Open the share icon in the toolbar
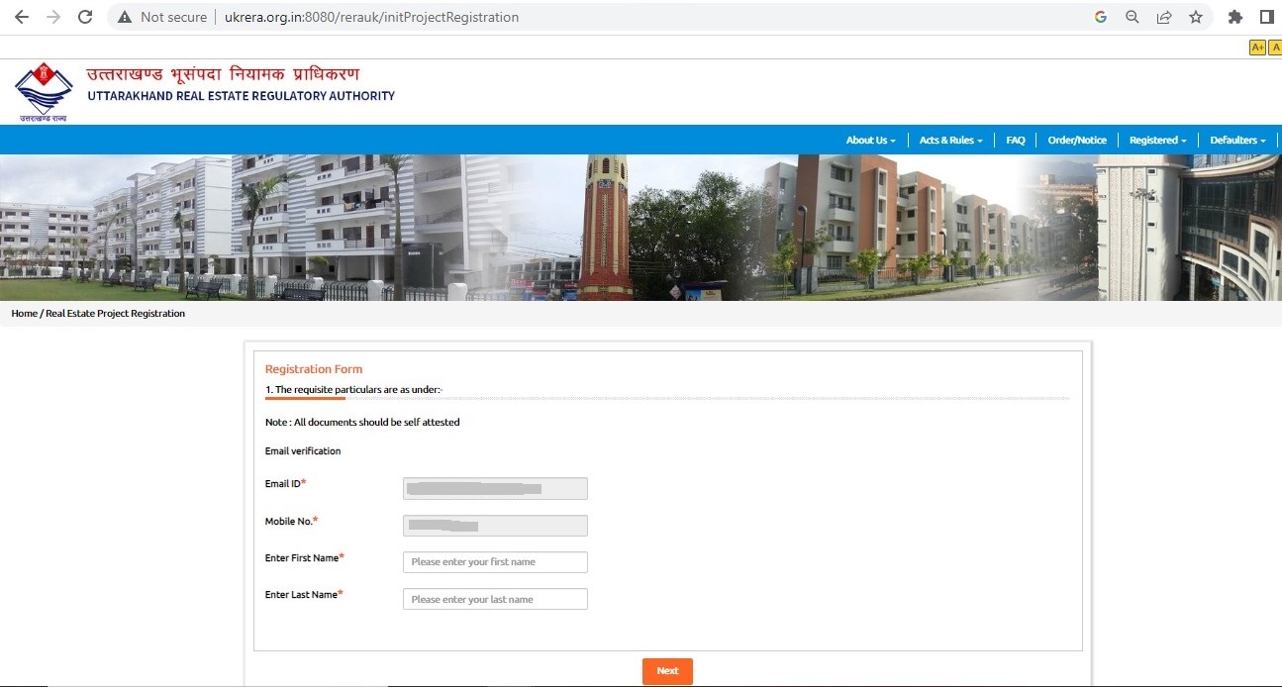This screenshot has height=687, width=1282. (x=1163, y=16)
